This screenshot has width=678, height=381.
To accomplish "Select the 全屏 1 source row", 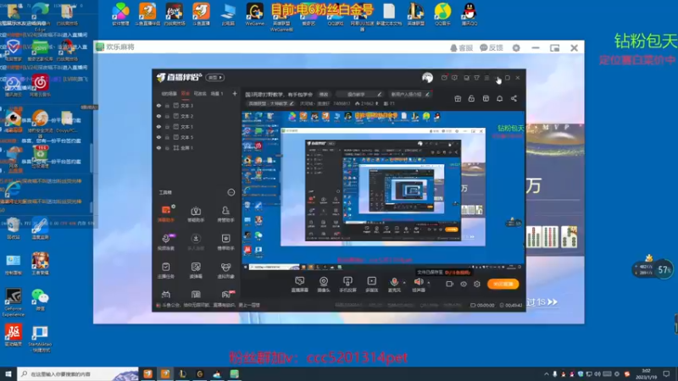I will coord(197,147).
